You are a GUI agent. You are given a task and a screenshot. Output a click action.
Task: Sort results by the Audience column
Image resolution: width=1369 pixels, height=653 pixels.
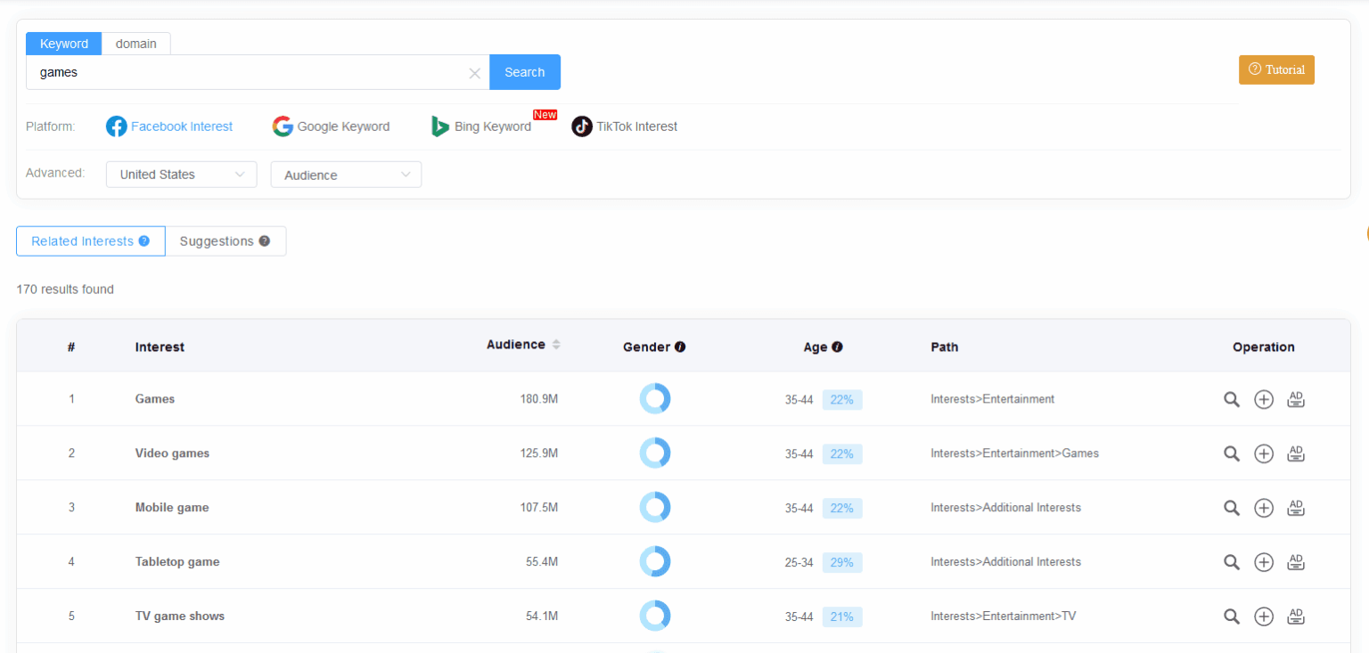557,345
